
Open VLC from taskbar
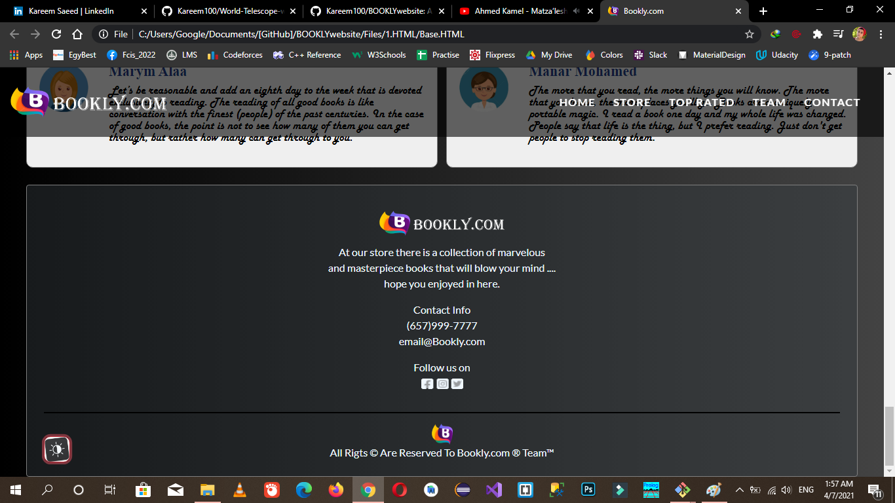pyautogui.click(x=240, y=490)
